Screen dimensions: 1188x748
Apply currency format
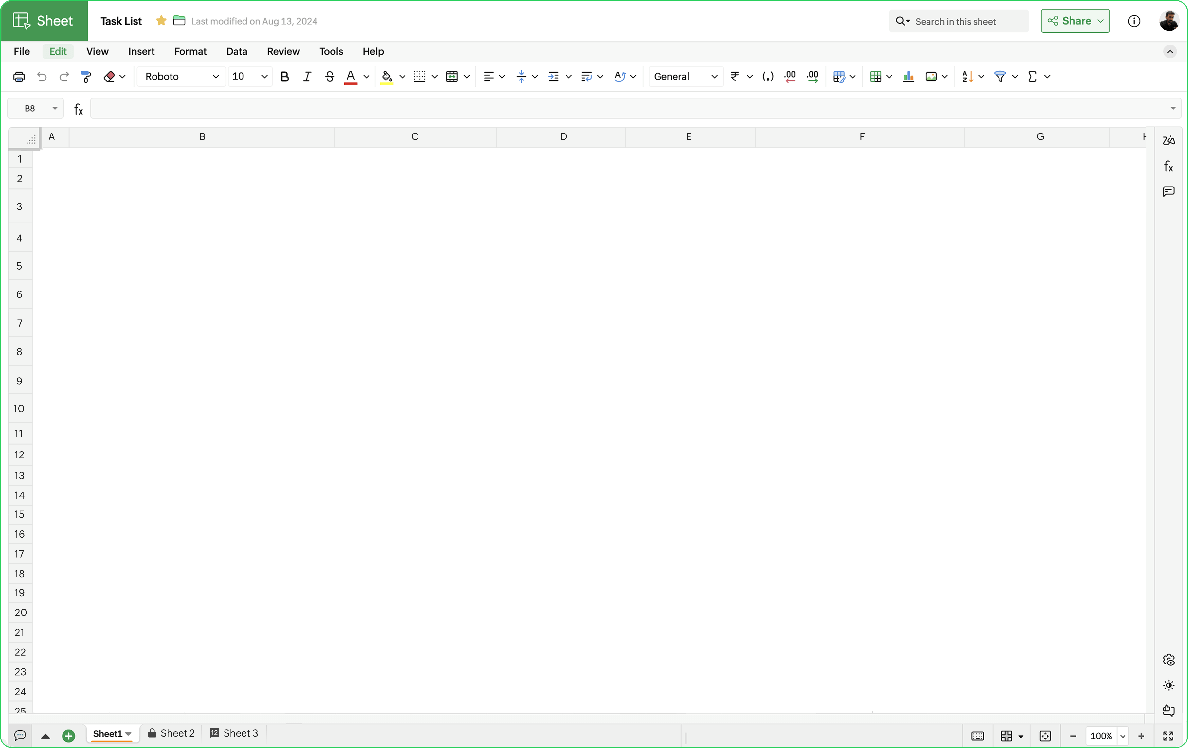point(735,77)
